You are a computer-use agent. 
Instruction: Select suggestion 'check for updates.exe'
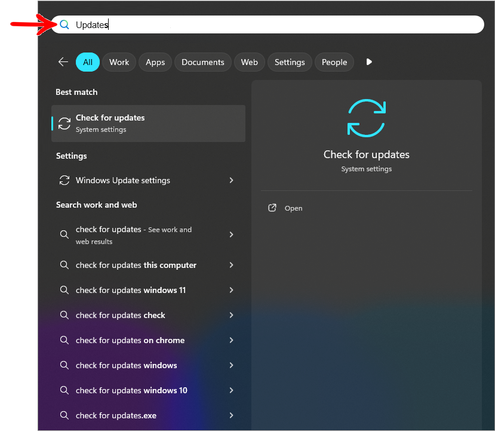[x=148, y=415]
